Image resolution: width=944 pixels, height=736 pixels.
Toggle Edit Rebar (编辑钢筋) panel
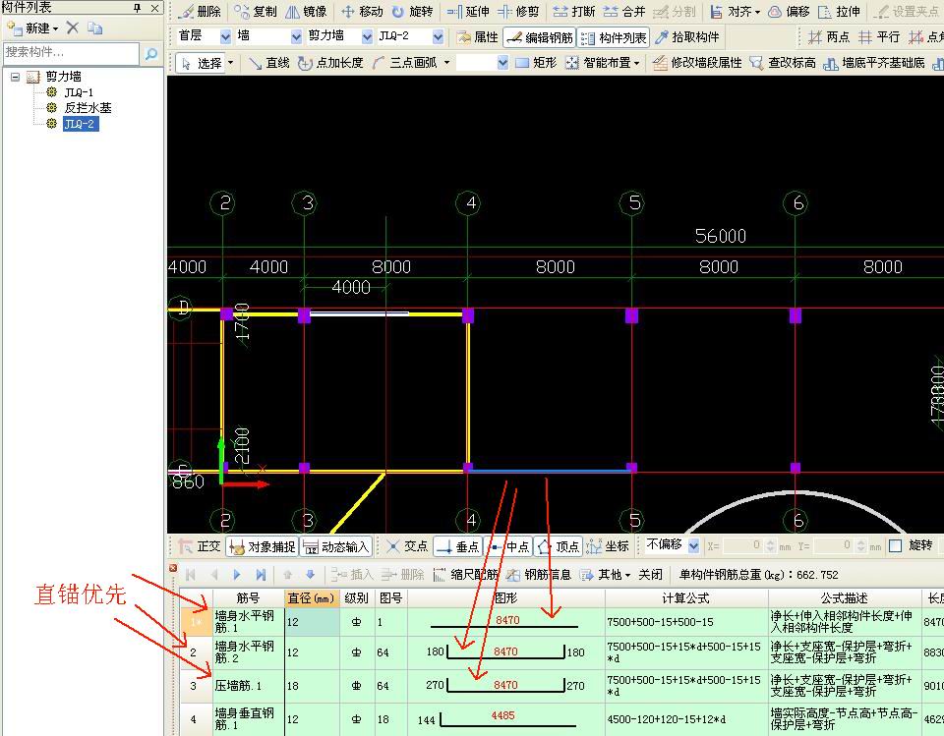540,37
